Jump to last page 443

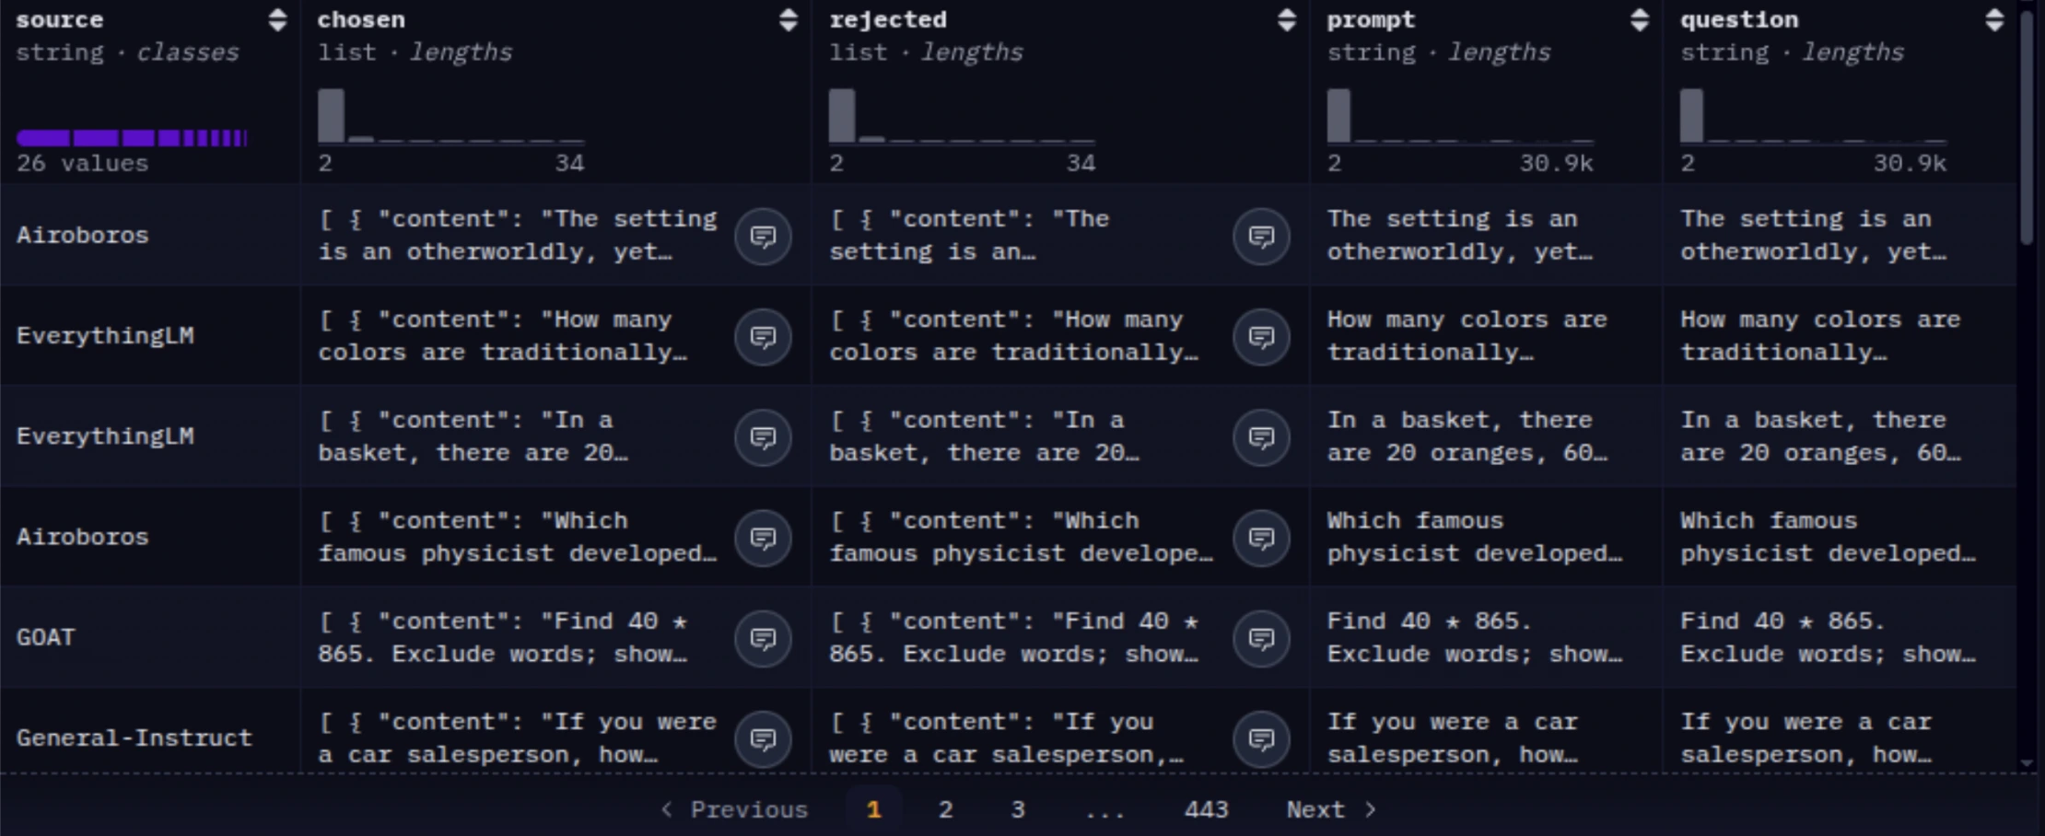click(x=1206, y=809)
